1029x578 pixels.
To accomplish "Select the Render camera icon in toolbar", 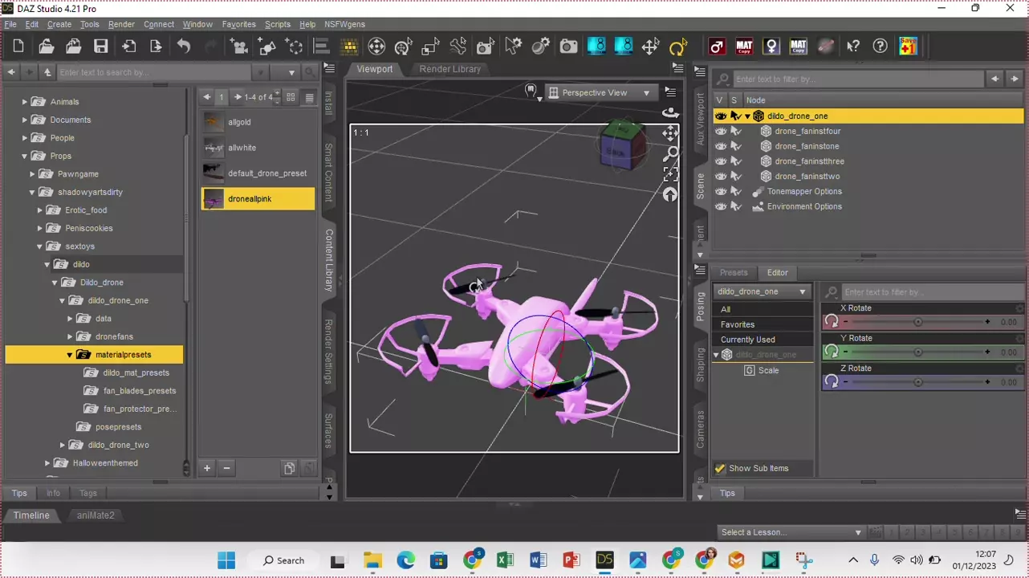I will coord(568,47).
